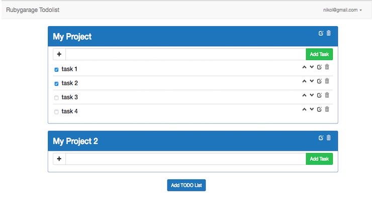Viewport: 372px width, 218px height.
Task: Click edit icon for task 1
Action: tap(319, 67)
